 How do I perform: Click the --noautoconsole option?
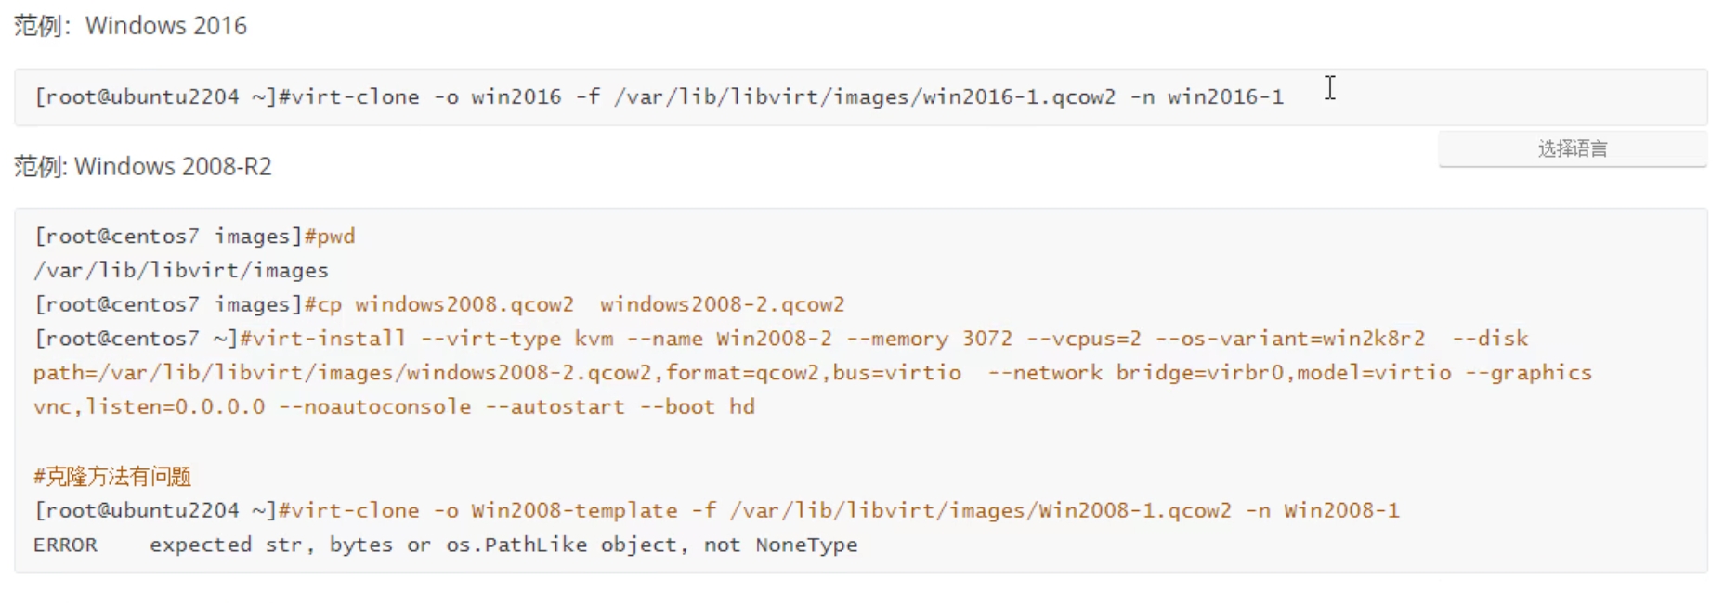point(374,407)
